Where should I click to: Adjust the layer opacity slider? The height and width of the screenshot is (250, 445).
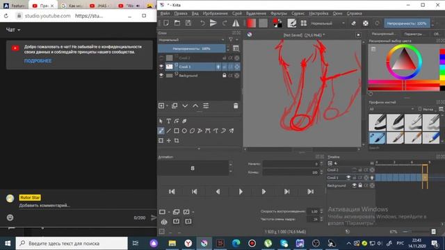[x=192, y=49]
